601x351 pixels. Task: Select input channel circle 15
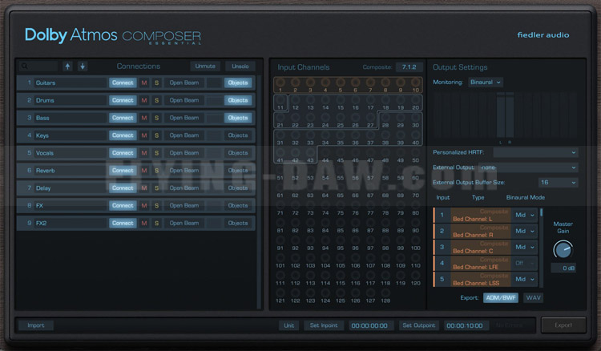tap(341, 100)
